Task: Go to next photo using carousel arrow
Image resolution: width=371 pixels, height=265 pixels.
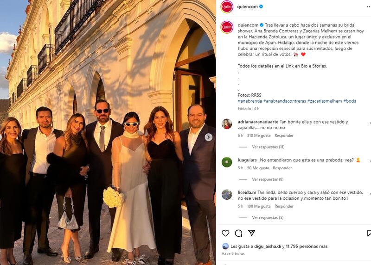Action: pyautogui.click(x=209, y=137)
